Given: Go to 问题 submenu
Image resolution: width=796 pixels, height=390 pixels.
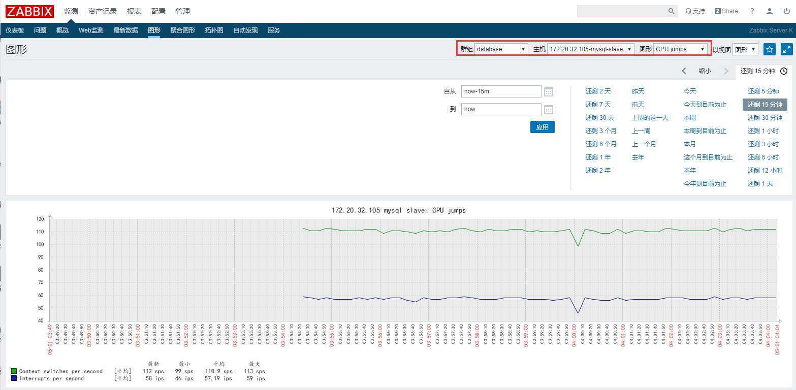Looking at the screenshot, I should [x=40, y=30].
